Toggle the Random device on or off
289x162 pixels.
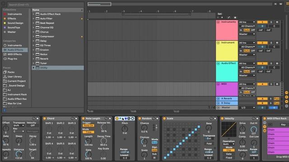[140, 119]
